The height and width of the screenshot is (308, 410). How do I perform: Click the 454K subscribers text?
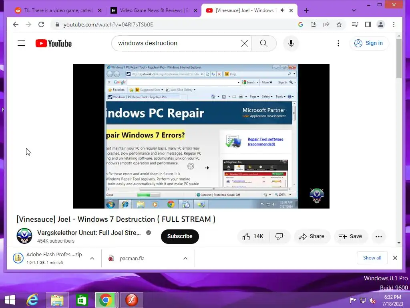coord(56,241)
